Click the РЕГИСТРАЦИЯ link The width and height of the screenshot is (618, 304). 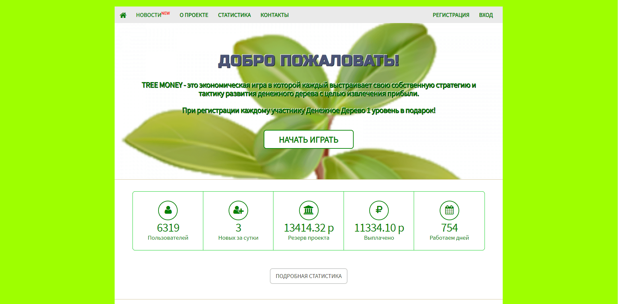tap(451, 15)
